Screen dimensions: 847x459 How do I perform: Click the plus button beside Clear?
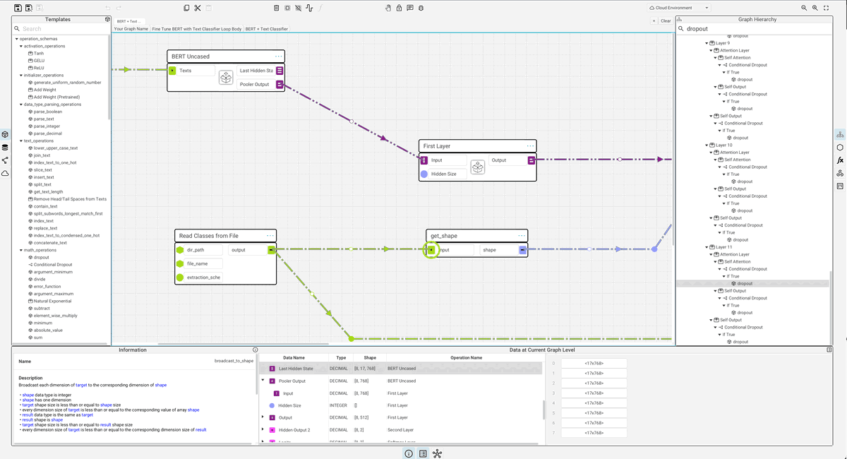(x=654, y=21)
